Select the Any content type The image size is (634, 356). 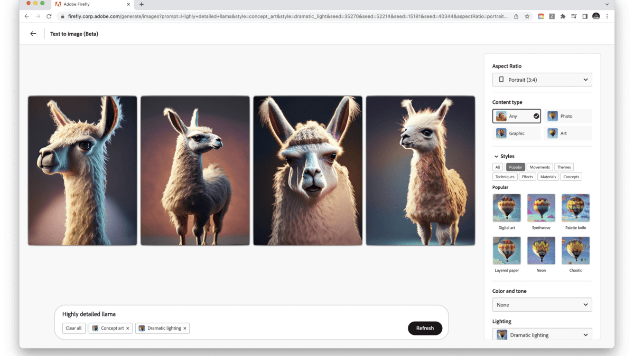[x=516, y=116]
